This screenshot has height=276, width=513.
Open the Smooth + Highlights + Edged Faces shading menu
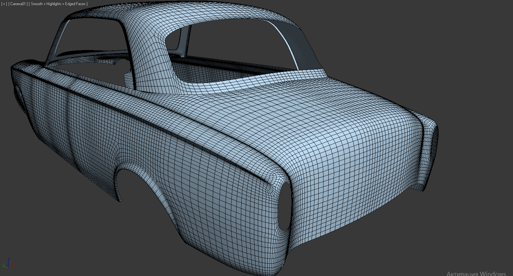pyautogui.click(x=58, y=4)
